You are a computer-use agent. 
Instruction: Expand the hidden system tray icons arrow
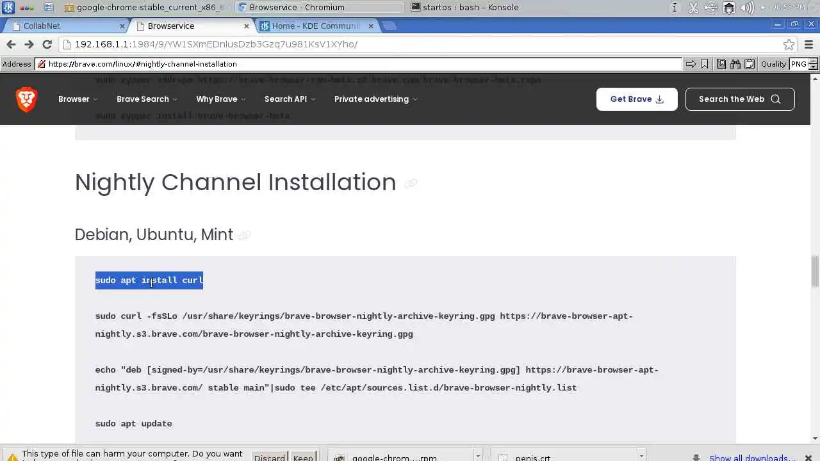click(763, 8)
